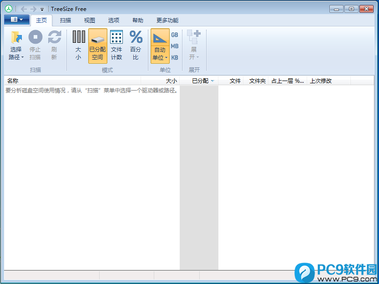Click the hint text about selecting a drive
This screenshot has width=379, height=284.
[92, 91]
